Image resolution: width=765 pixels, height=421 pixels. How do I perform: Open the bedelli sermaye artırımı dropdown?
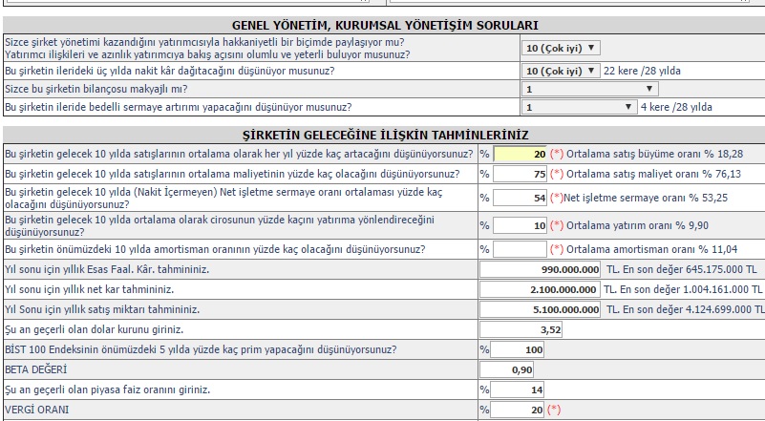579,107
